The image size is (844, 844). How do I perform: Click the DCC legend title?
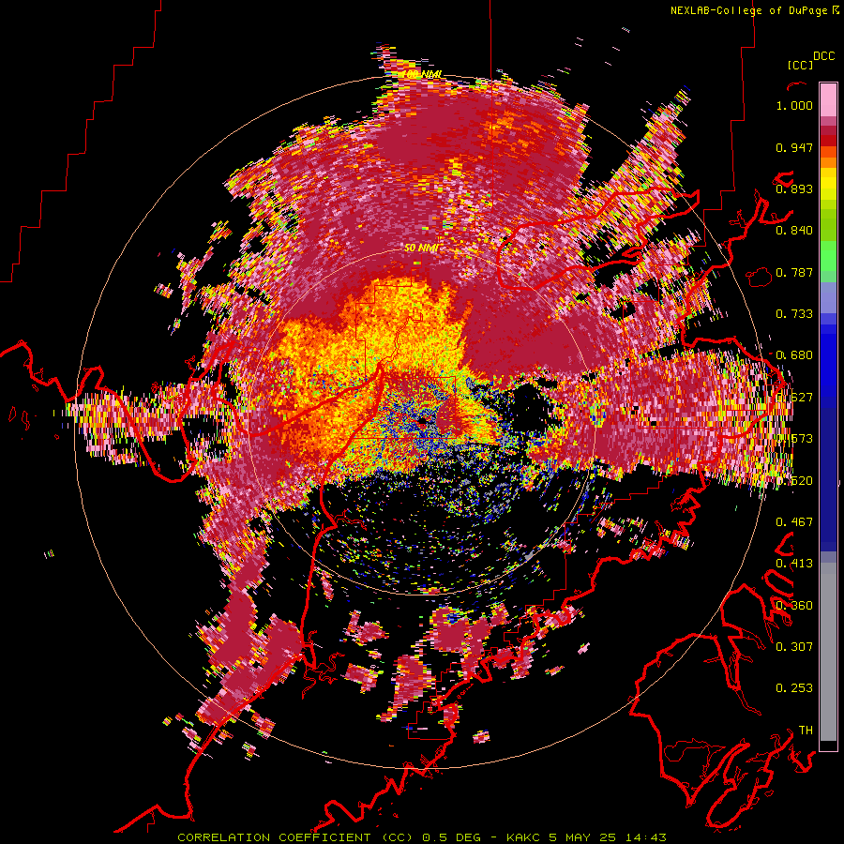[x=824, y=56]
